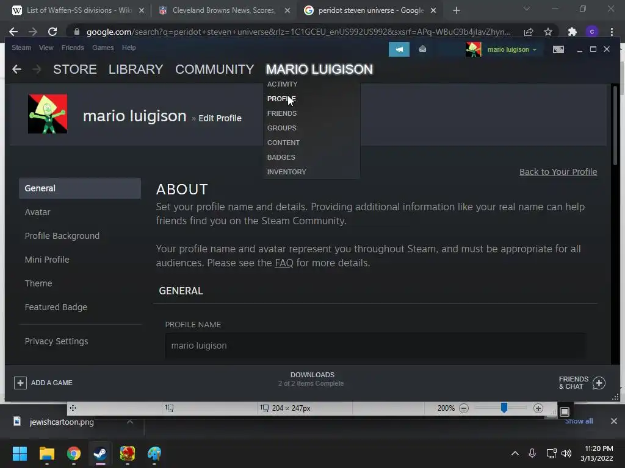Open Mini Profile settings section
The width and height of the screenshot is (625, 468).
click(80, 260)
